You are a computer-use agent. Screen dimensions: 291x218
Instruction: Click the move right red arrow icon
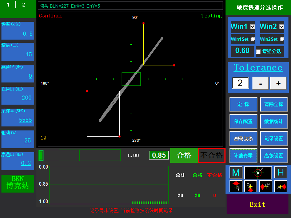click(280, 186)
